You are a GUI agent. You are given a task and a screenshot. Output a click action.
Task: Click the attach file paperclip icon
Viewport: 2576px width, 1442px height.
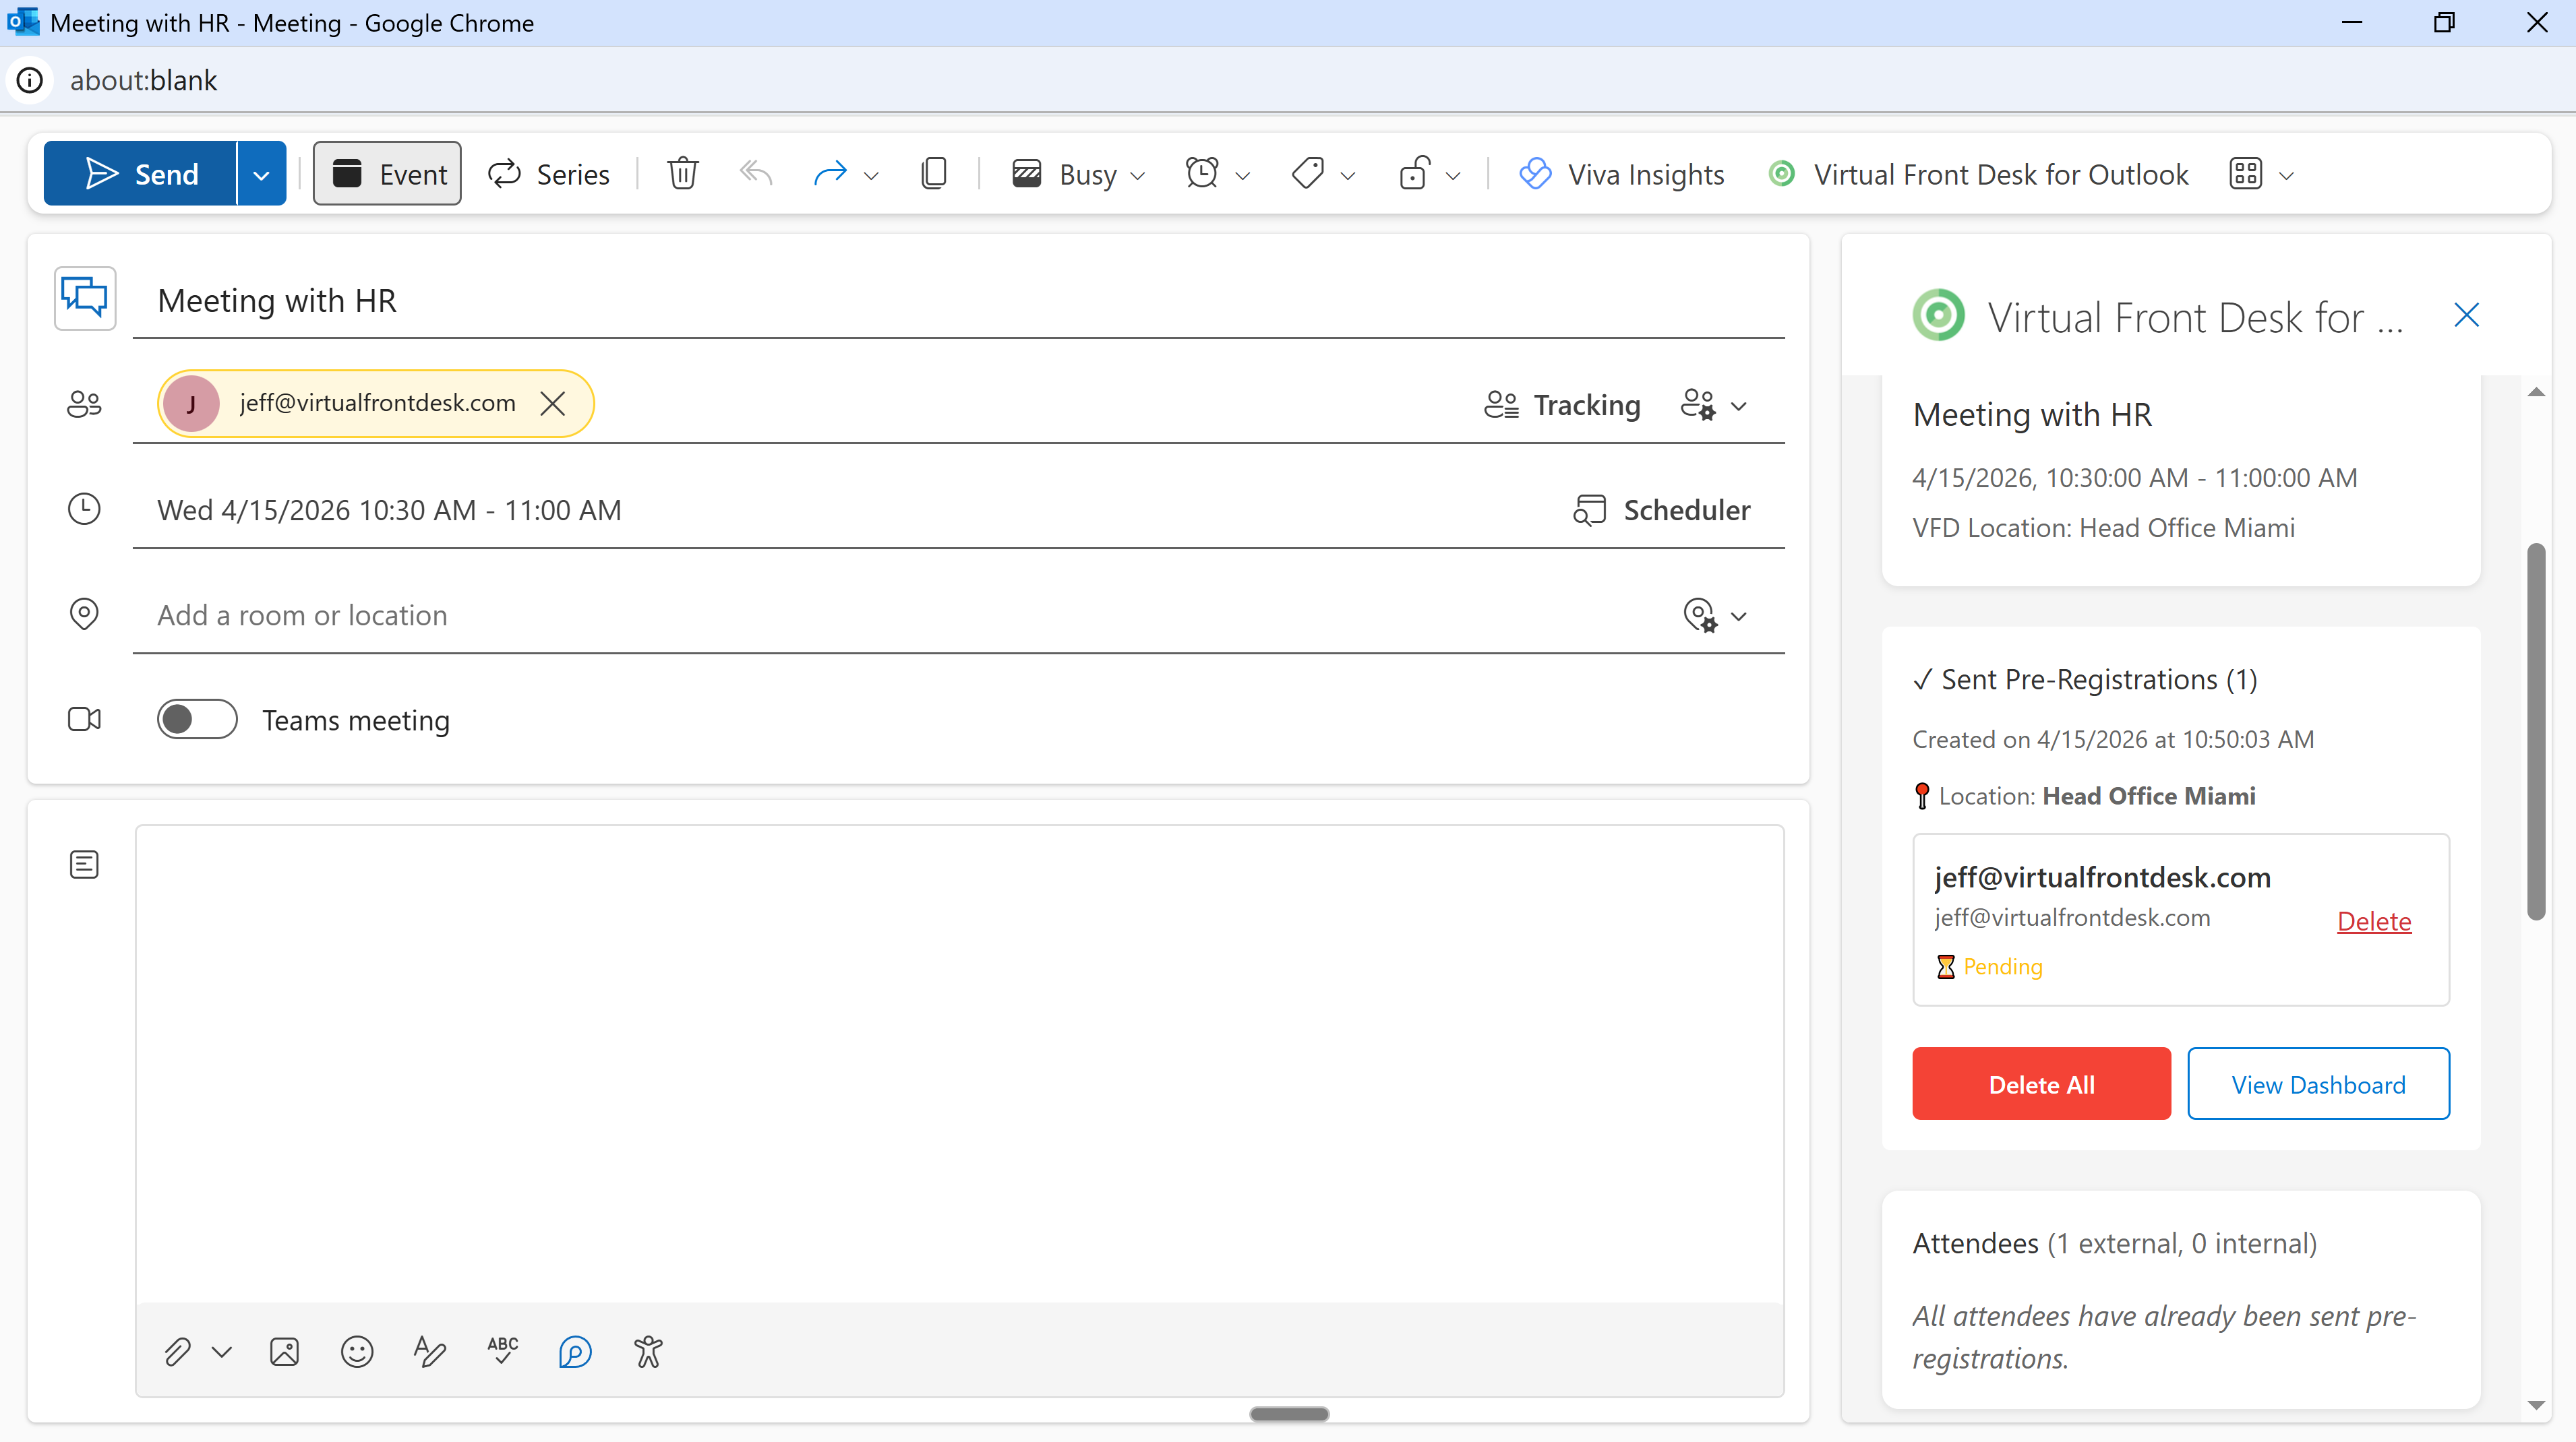click(177, 1352)
